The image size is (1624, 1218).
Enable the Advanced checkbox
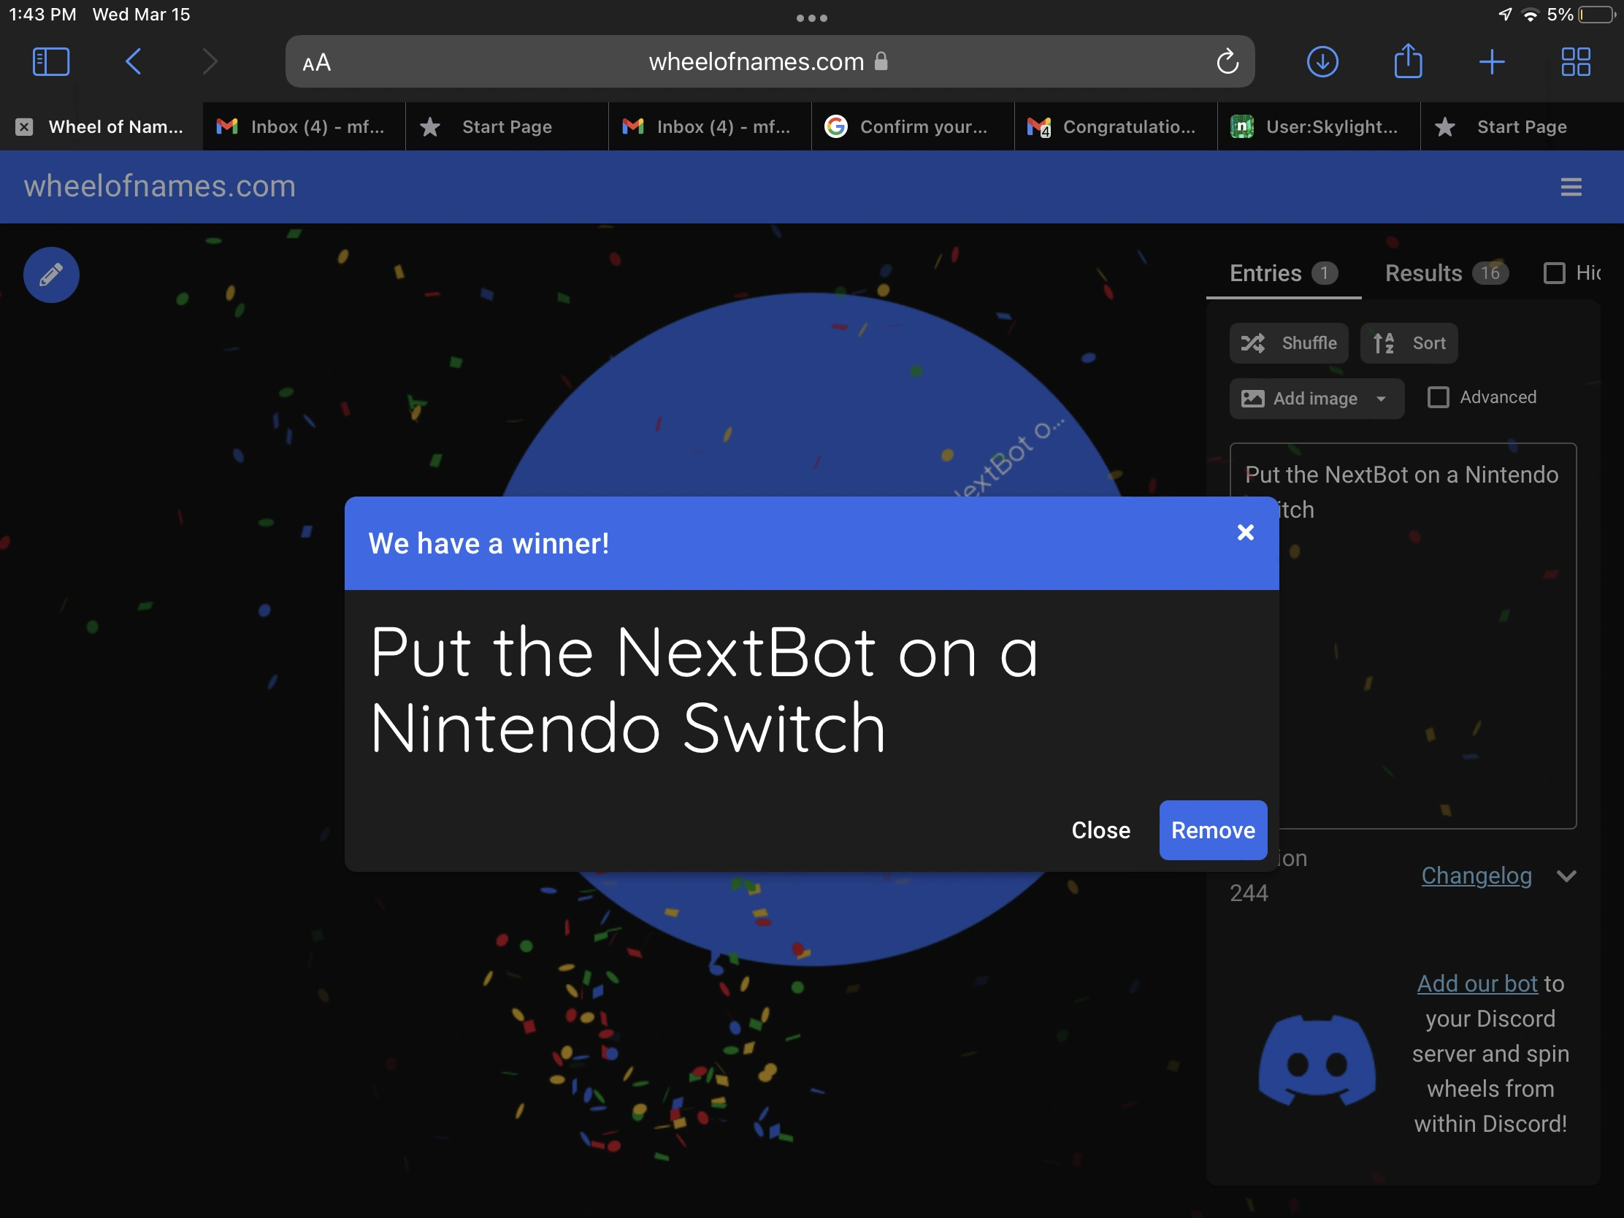[1438, 397]
